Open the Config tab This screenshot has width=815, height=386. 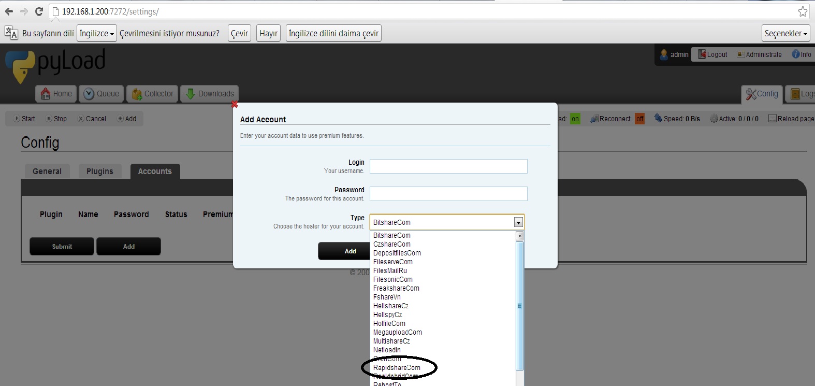762,94
